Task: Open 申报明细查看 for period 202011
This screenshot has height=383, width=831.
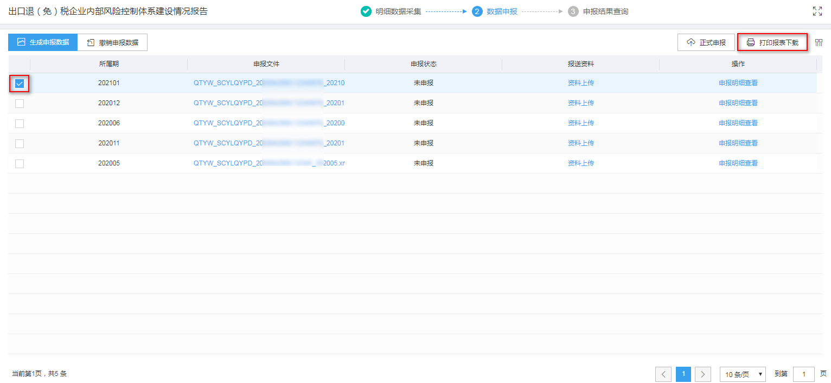Action: (x=738, y=143)
